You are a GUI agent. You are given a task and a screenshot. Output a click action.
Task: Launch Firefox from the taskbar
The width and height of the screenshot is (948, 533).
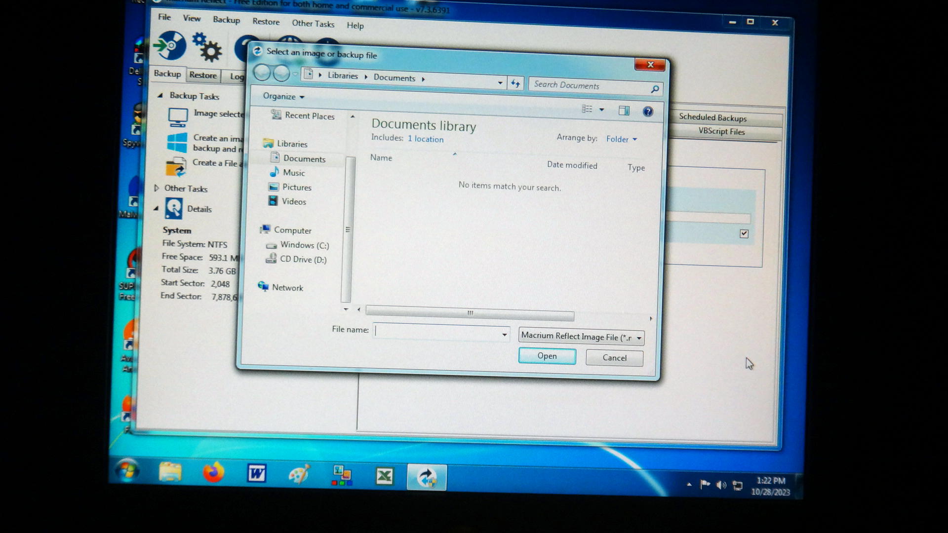pyautogui.click(x=213, y=473)
